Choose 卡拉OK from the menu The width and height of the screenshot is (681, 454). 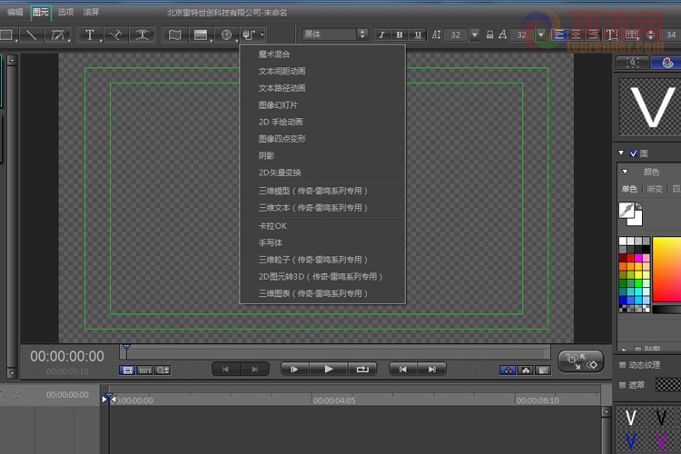[x=272, y=226]
